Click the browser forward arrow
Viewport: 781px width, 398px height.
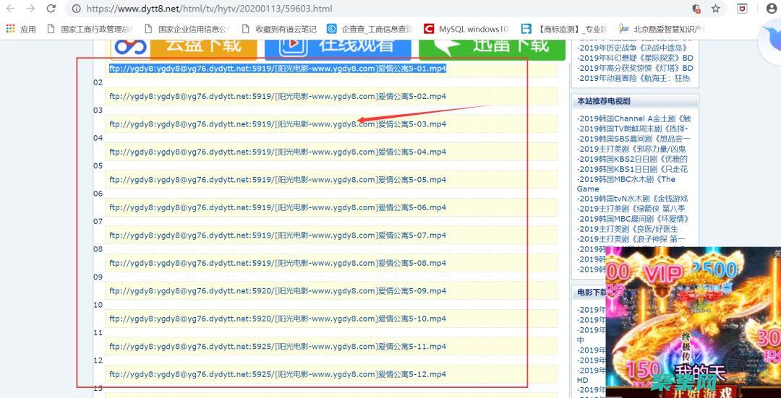pyautogui.click(x=30, y=9)
